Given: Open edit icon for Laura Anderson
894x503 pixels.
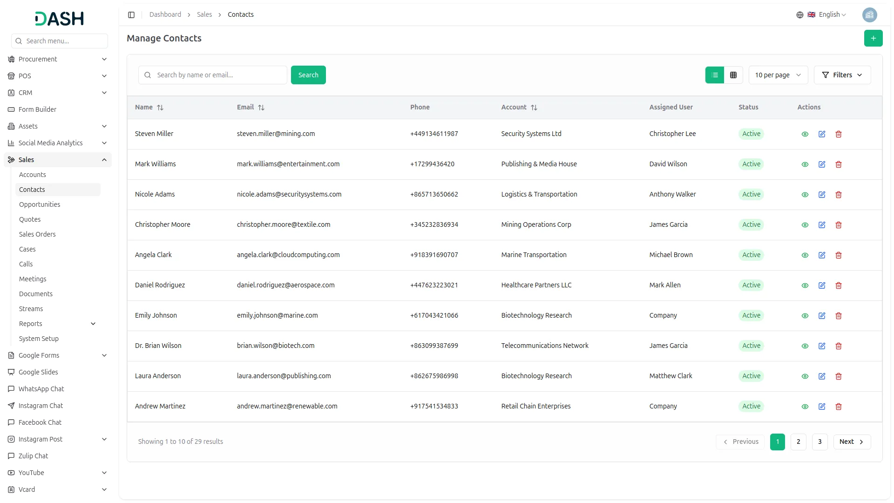Looking at the screenshot, I should pyautogui.click(x=822, y=376).
